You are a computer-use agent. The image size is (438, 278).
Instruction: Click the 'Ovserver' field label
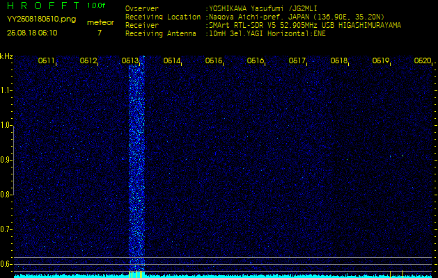(x=142, y=8)
